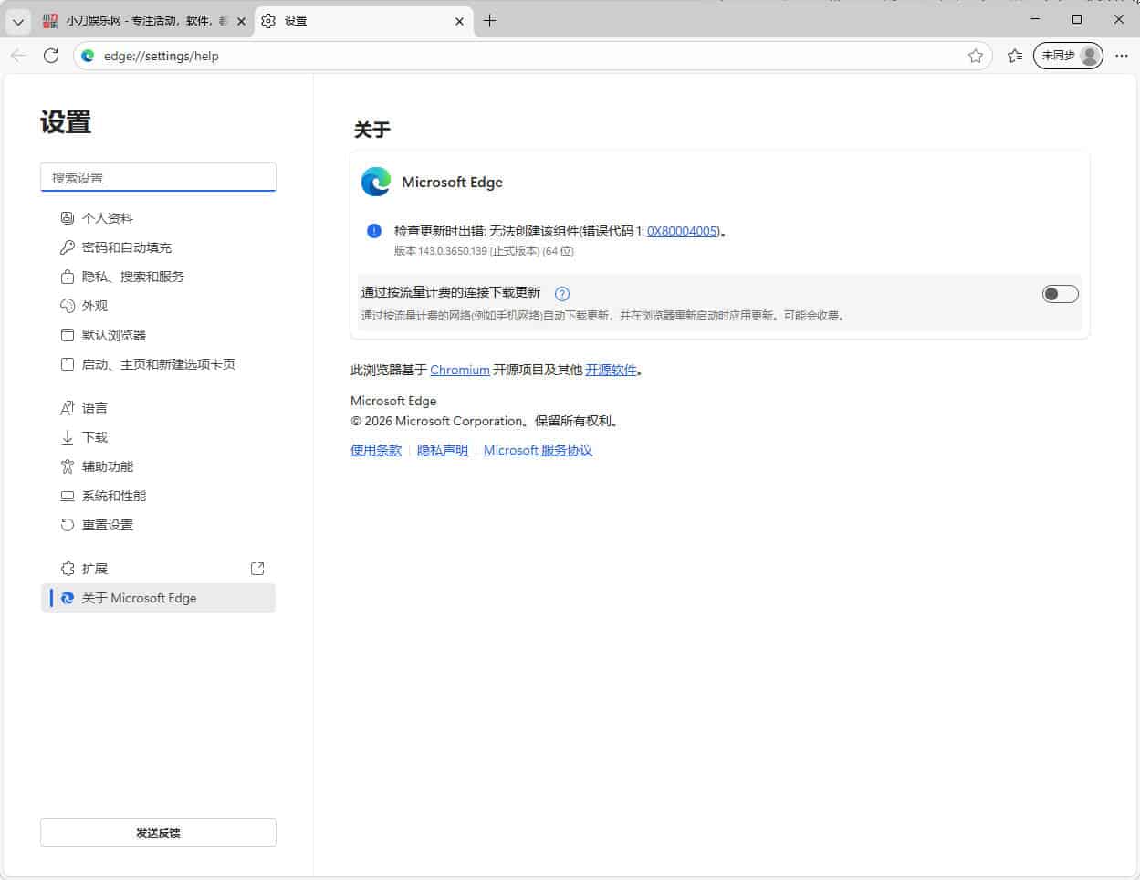Open a new tab with the plus button
This screenshot has height=880, width=1140.
(x=491, y=20)
